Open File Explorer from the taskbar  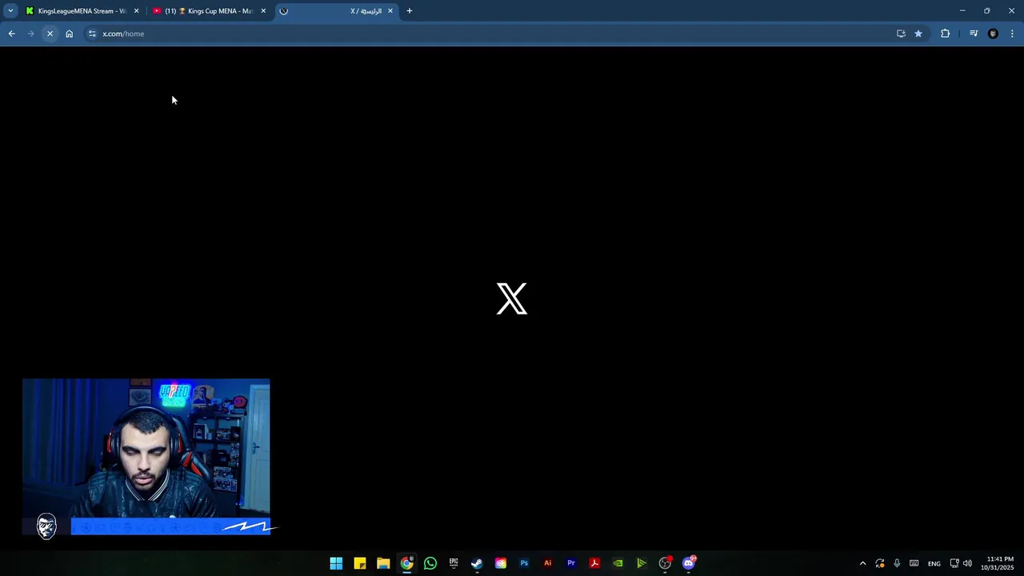(x=383, y=563)
